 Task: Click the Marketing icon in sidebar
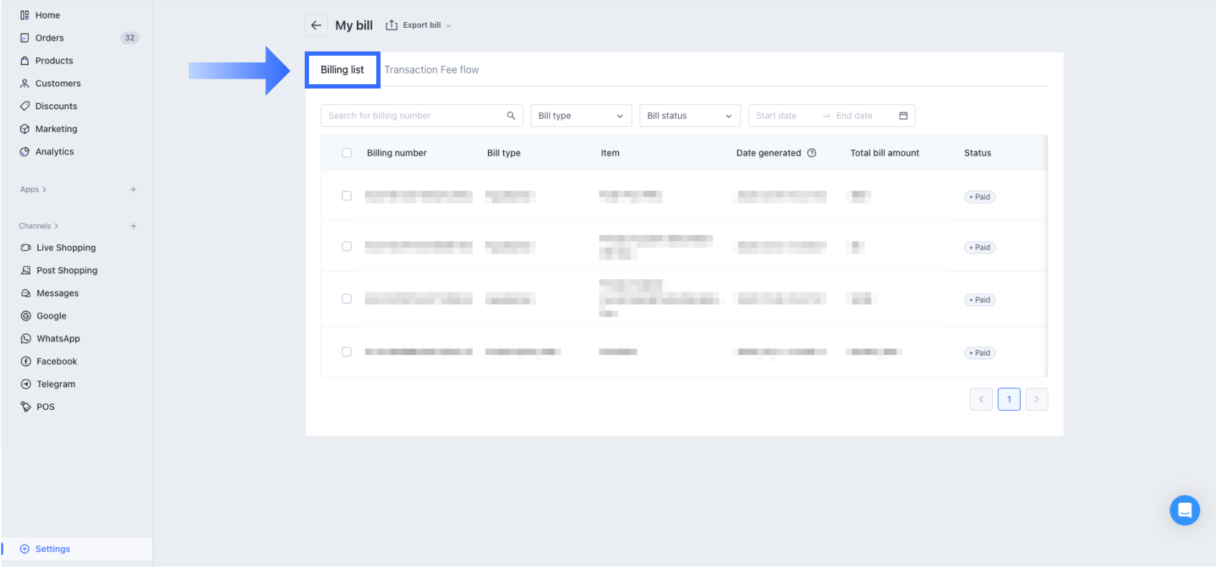tap(24, 129)
